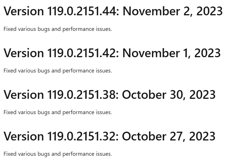Click the 'October 30, 2023' date text

(x=169, y=95)
